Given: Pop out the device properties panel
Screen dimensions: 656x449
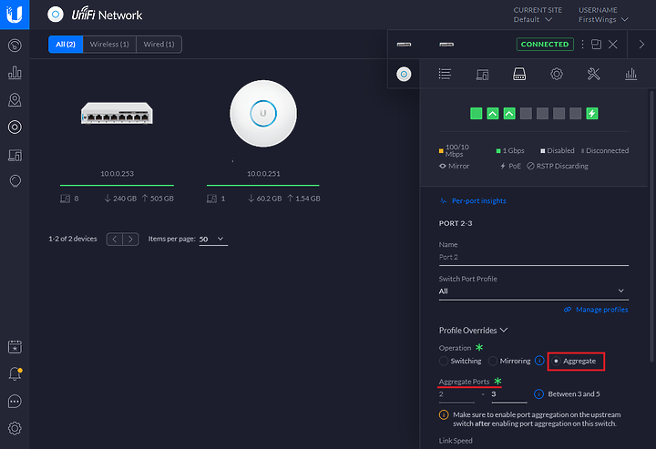Looking at the screenshot, I should tap(596, 45).
